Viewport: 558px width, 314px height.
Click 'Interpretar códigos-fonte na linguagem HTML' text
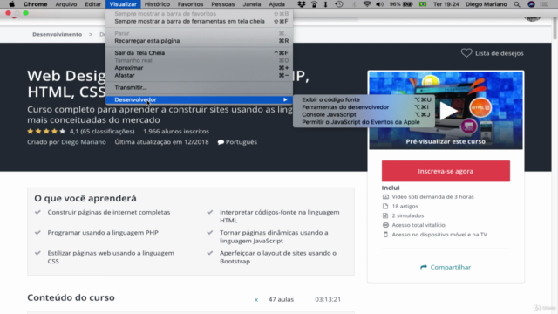click(279, 216)
